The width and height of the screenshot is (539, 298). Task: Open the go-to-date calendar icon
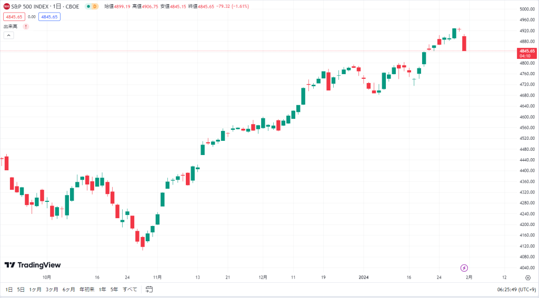coord(149,290)
